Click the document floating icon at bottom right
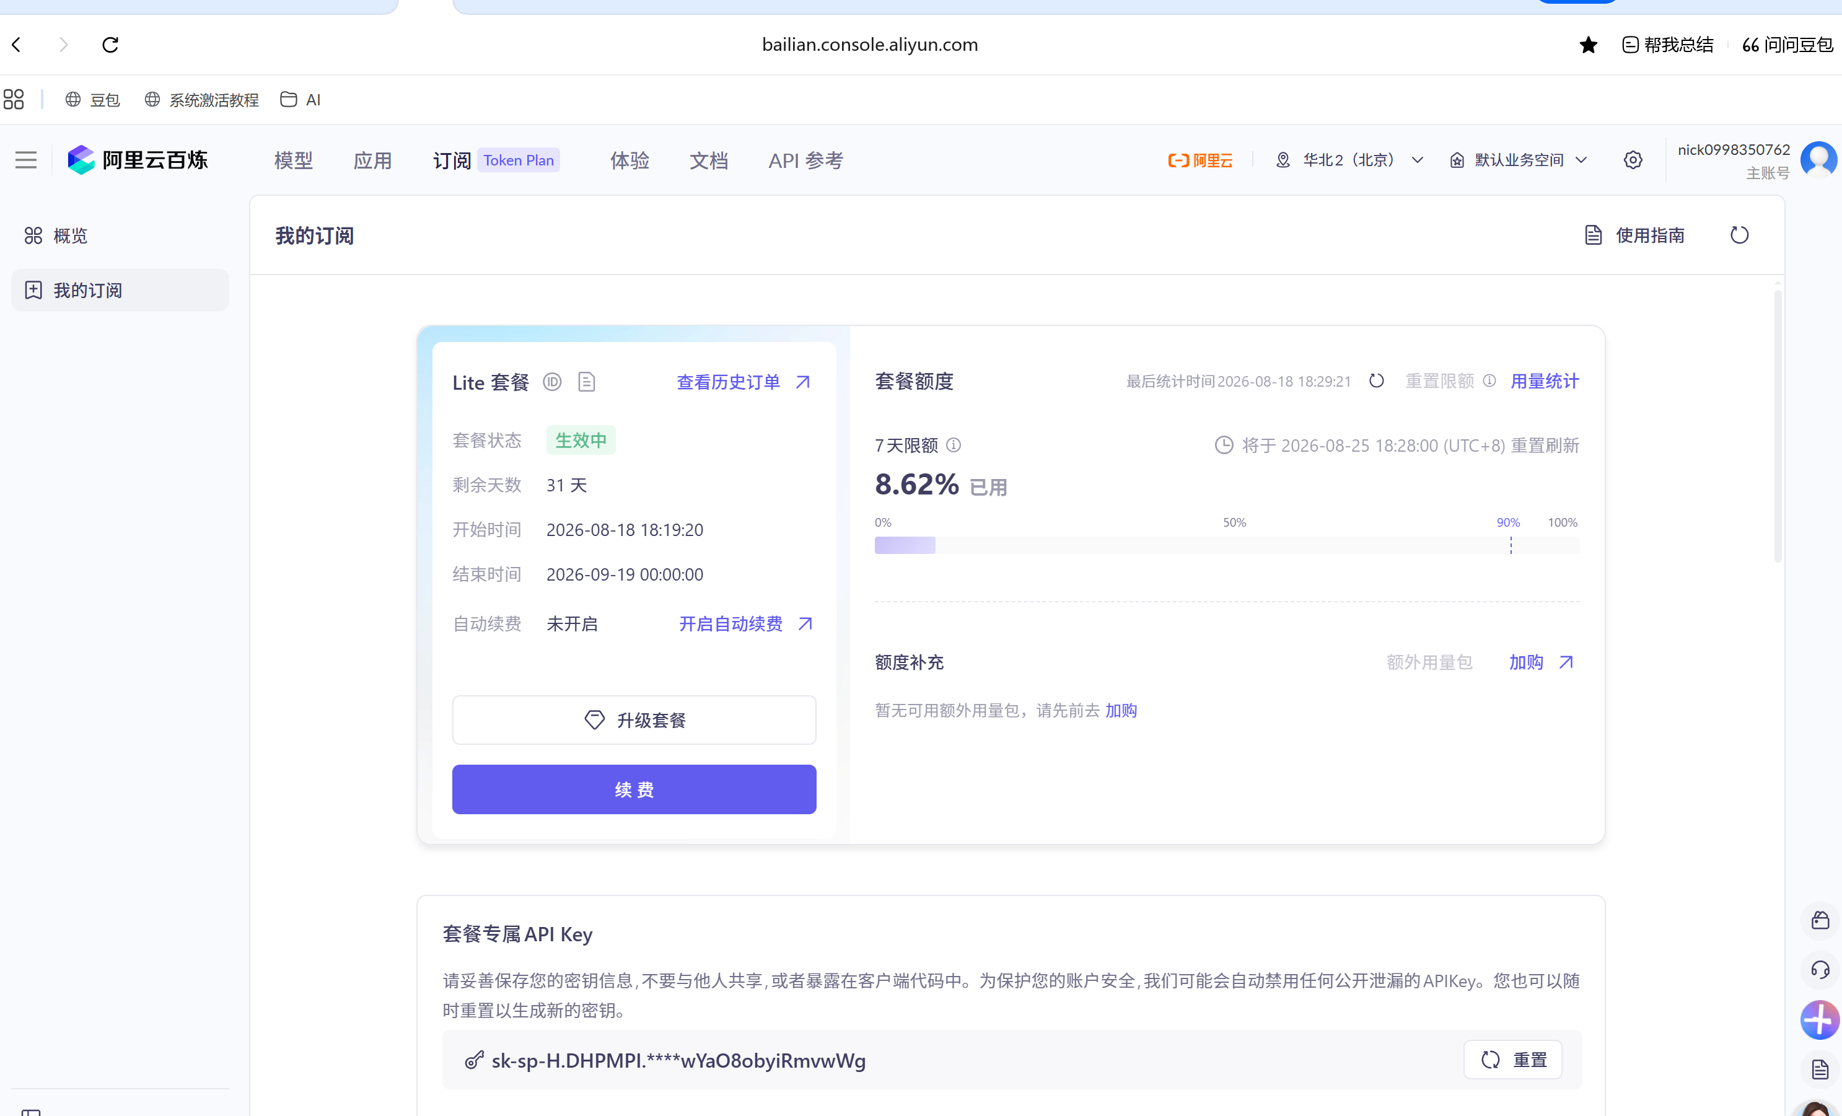 click(x=1820, y=1070)
